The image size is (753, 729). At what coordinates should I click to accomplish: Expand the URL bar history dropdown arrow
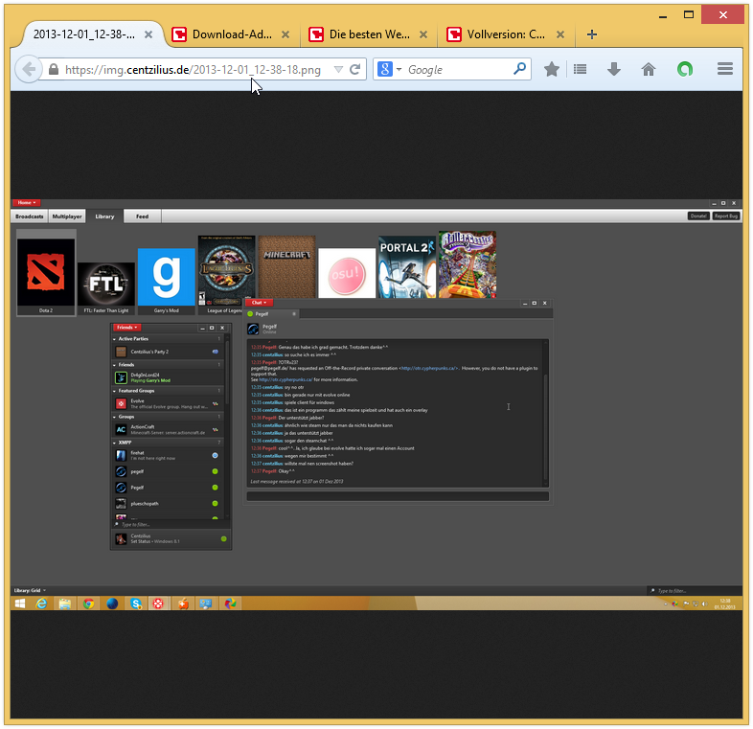click(x=337, y=69)
